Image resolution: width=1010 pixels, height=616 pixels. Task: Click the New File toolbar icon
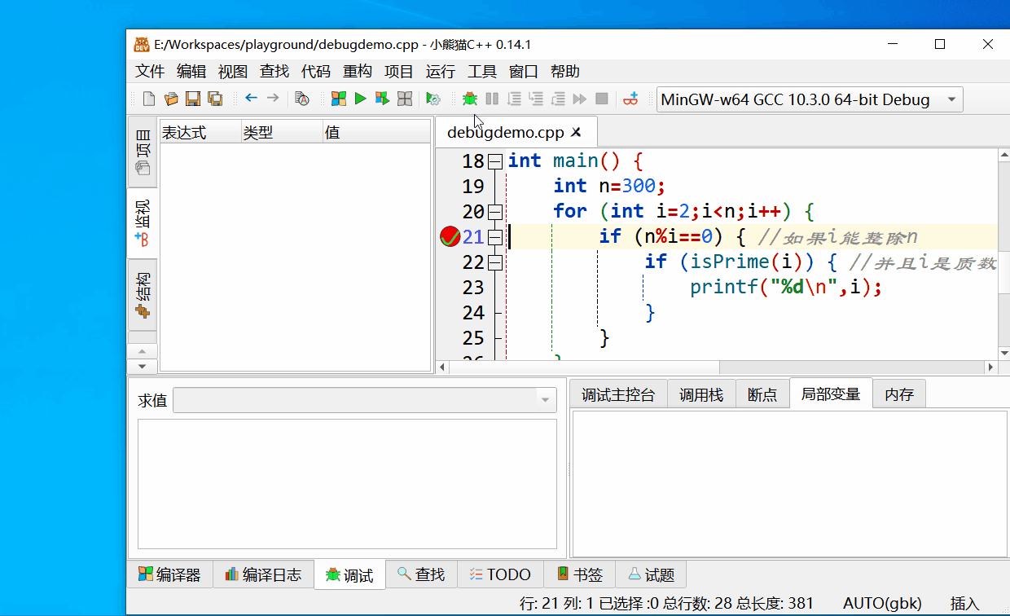[148, 99]
